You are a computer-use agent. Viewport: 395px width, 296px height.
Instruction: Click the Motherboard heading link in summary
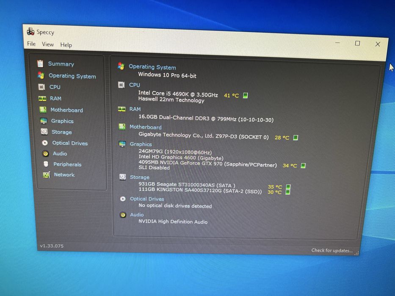pos(146,127)
